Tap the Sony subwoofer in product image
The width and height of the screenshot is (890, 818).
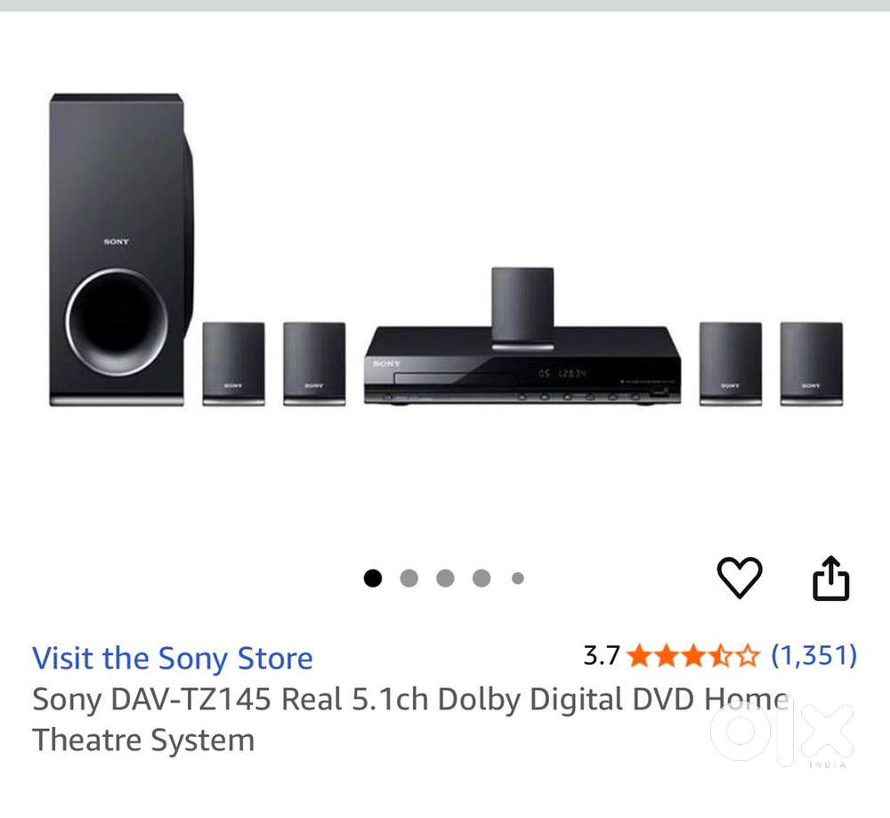click(118, 249)
